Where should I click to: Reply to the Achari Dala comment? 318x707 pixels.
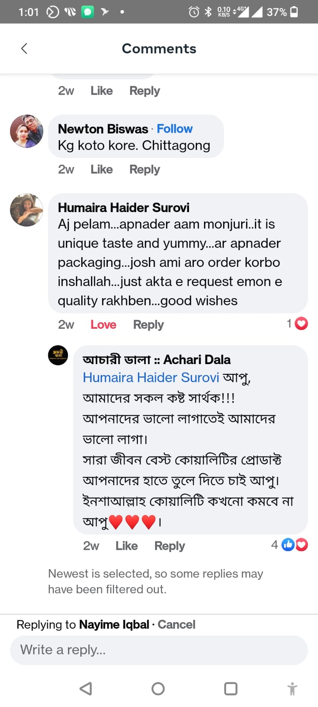pos(170,546)
